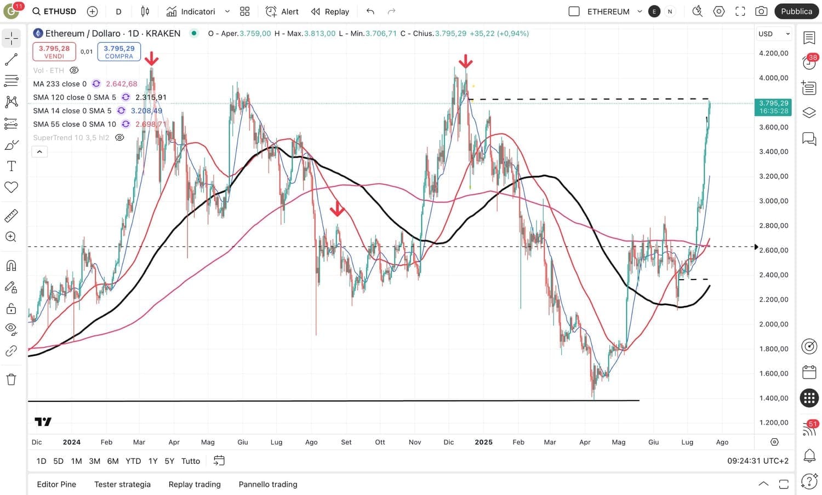The height and width of the screenshot is (495, 822).
Task: Collapse the indicator legend chevron
Action: [39, 152]
